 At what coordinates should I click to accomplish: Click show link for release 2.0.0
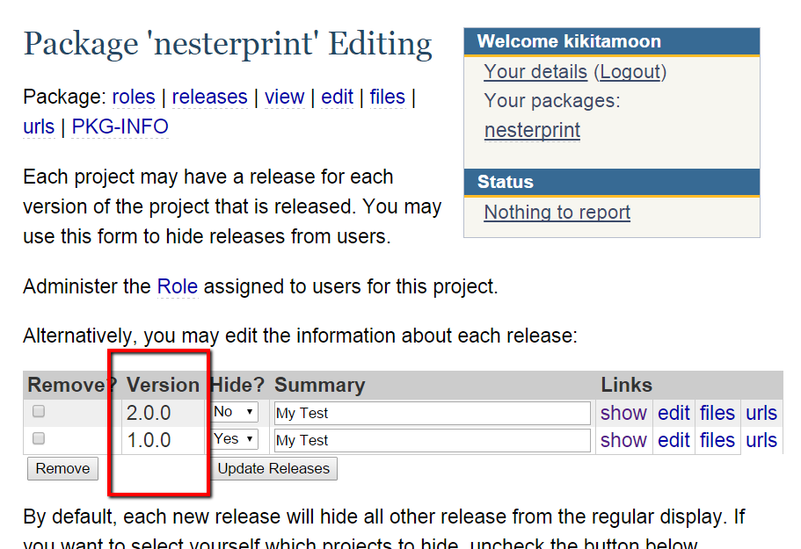pos(623,413)
